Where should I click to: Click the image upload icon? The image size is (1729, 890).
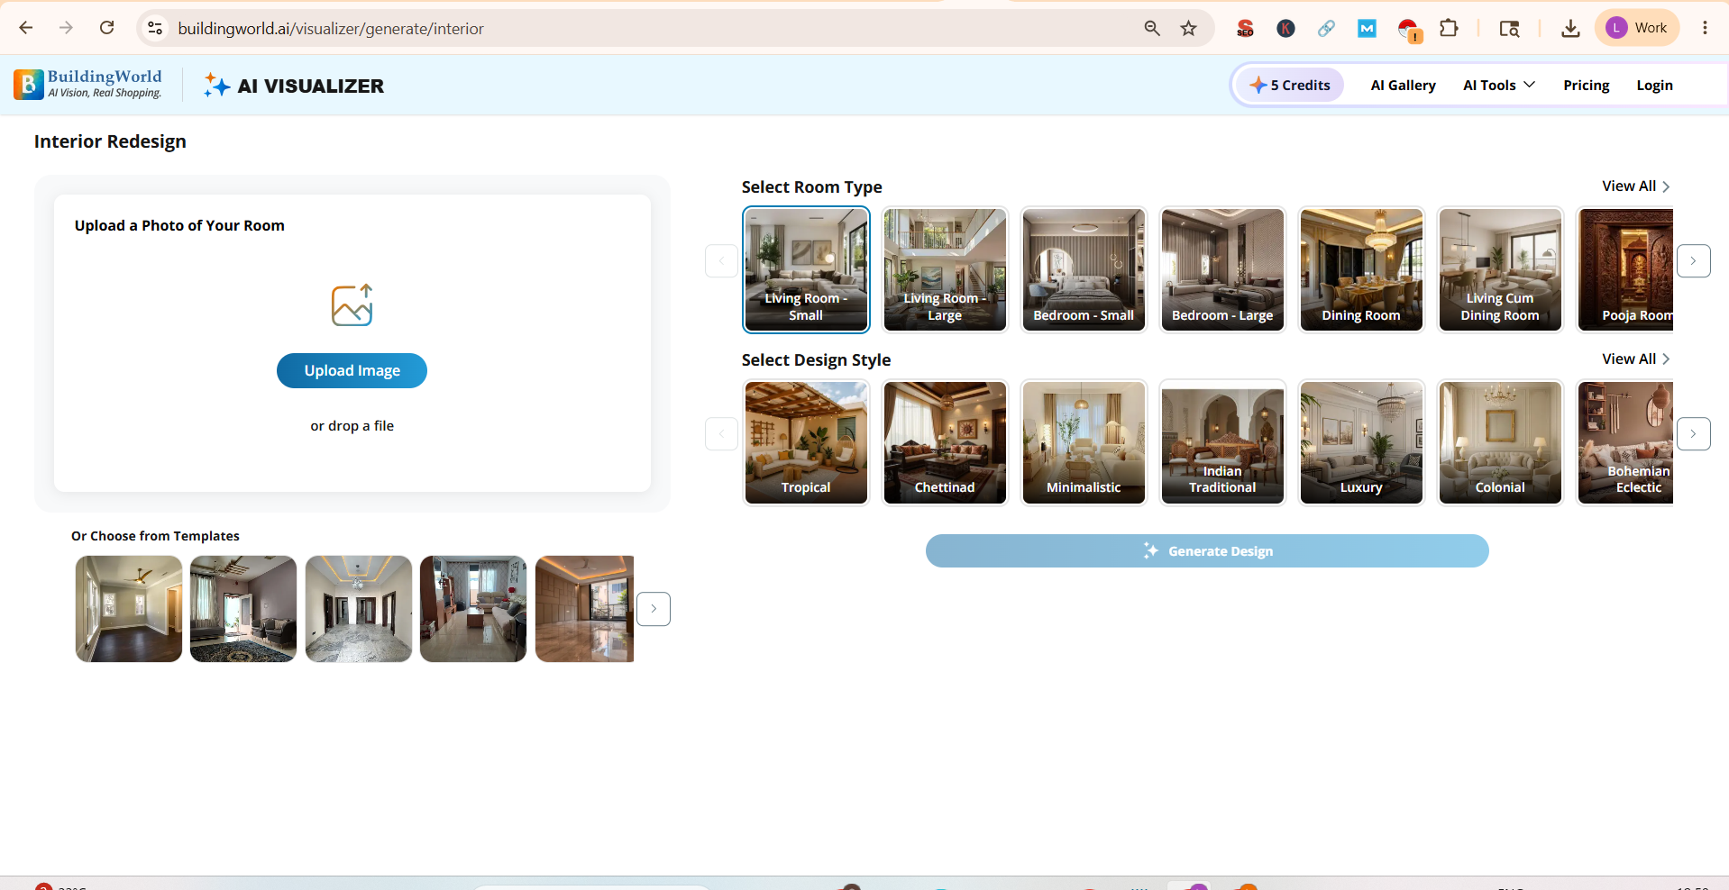(352, 305)
